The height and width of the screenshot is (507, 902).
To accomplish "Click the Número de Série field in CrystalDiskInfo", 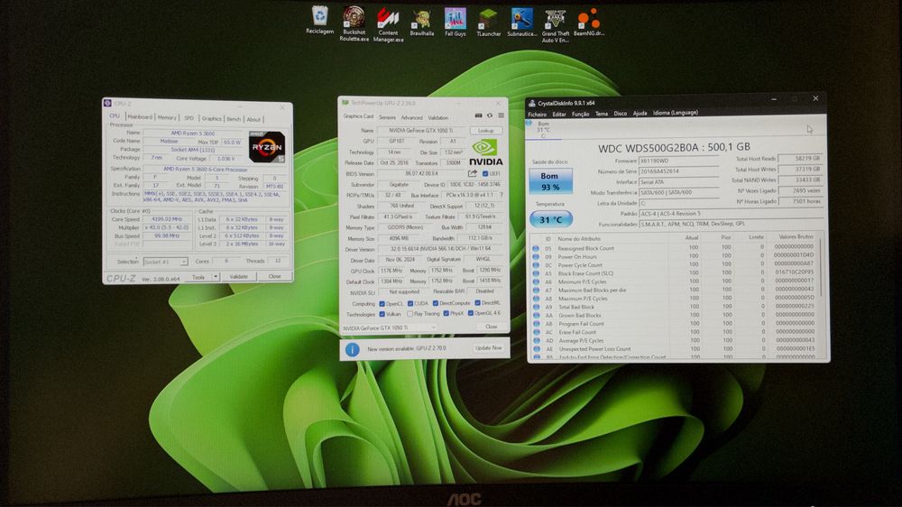I will click(x=679, y=171).
